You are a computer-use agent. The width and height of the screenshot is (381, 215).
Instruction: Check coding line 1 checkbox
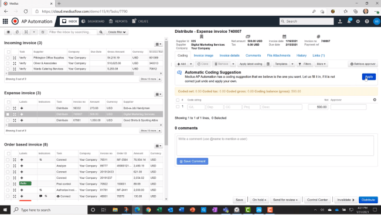(178, 106)
